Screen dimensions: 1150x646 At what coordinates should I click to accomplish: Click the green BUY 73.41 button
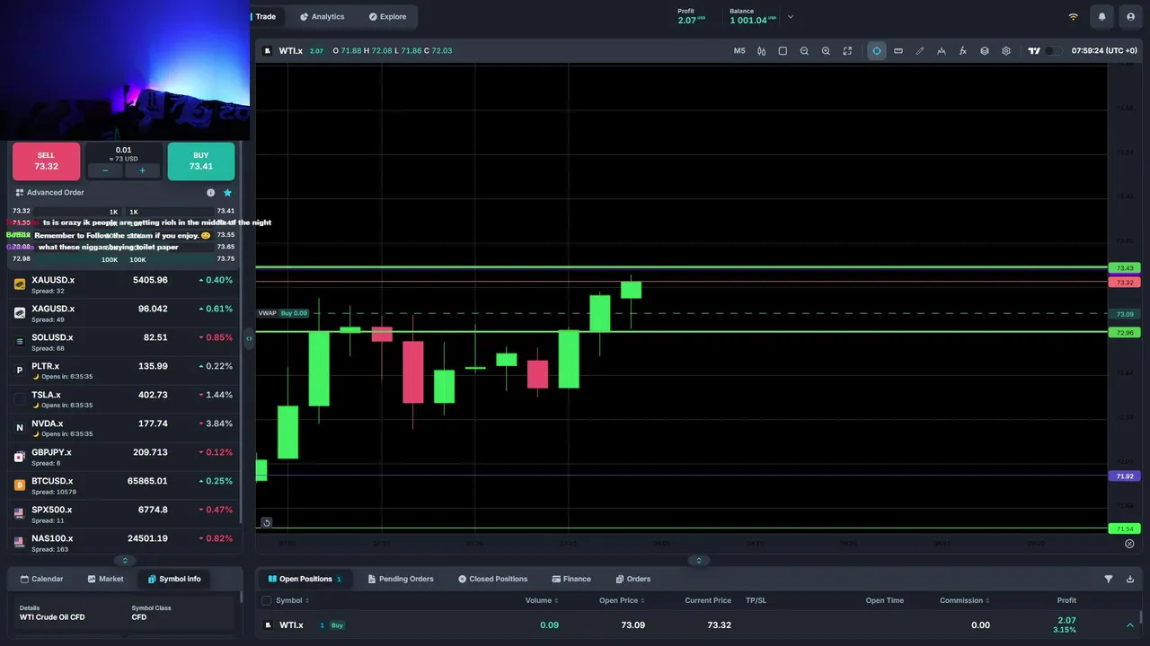click(x=201, y=161)
